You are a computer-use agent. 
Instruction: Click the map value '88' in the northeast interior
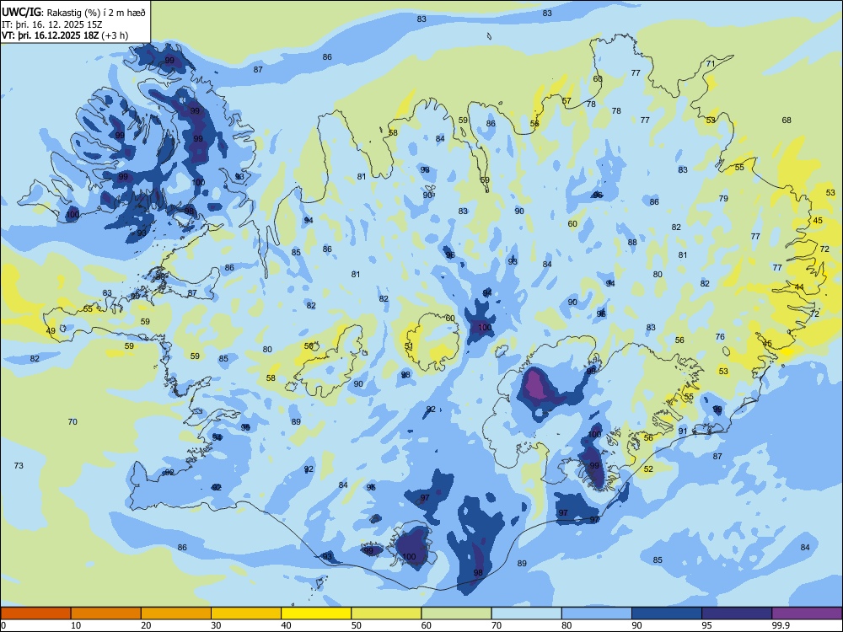click(x=632, y=243)
